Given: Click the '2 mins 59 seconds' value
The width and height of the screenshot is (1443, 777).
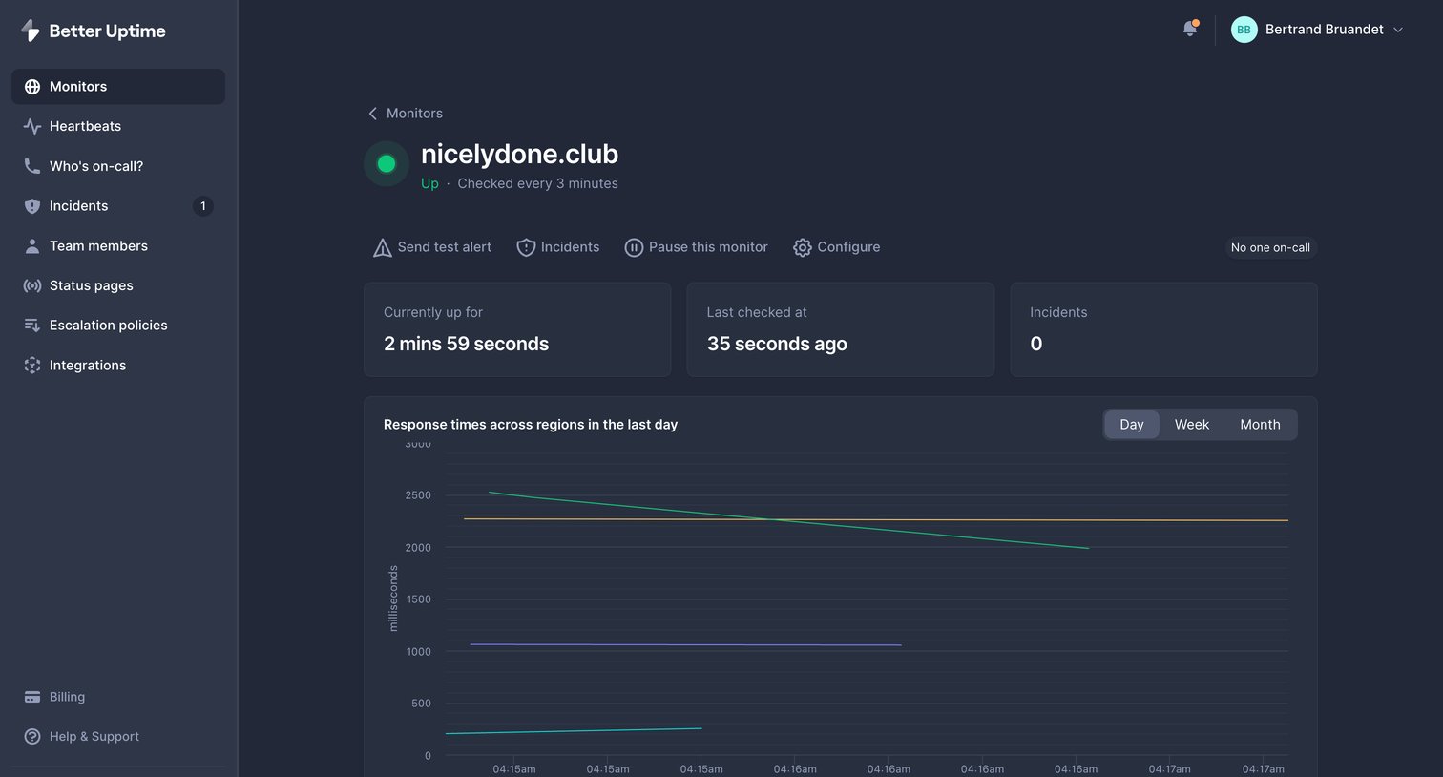Looking at the screenshot, I should (x=466, y=344).
